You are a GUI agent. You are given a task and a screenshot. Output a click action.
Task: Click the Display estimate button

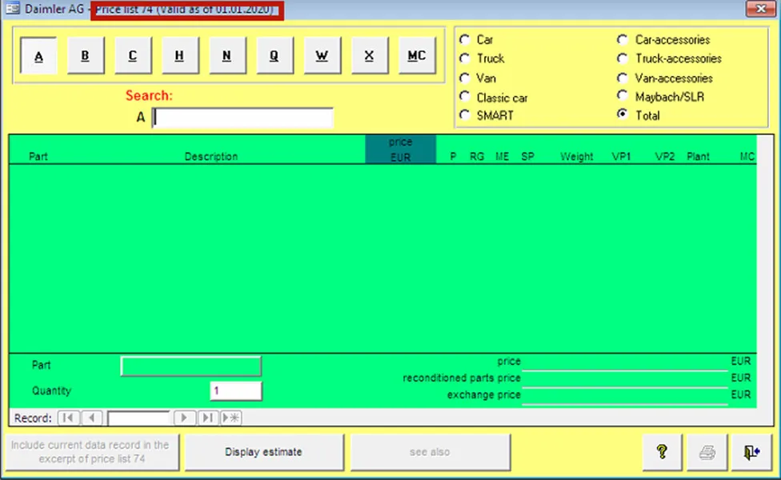[264, 452]
